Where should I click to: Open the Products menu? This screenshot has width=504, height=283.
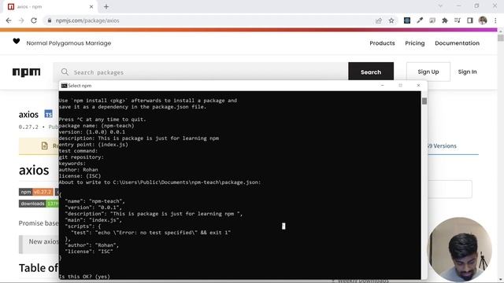pyautogui.click(x=382, y=43)
